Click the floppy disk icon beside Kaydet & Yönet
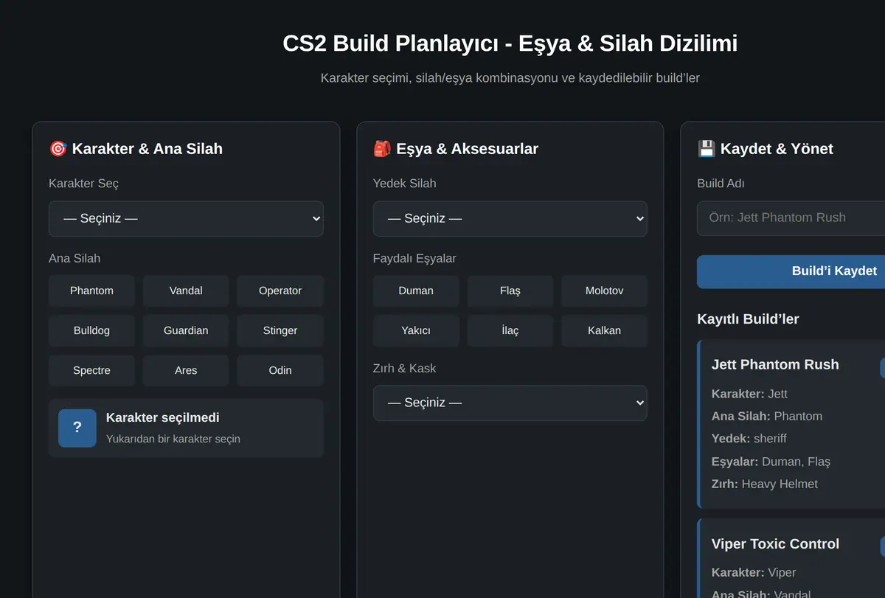 pos(707,149)
